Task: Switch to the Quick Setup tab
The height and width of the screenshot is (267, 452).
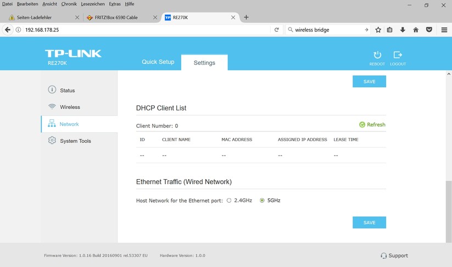Action: (x=158, y=62)
